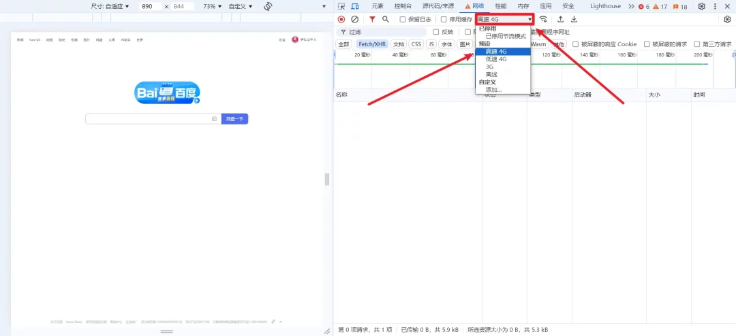Viewport: 736px width, 336px height.
Task: Click the viewport width field 890
Action: 150,7
